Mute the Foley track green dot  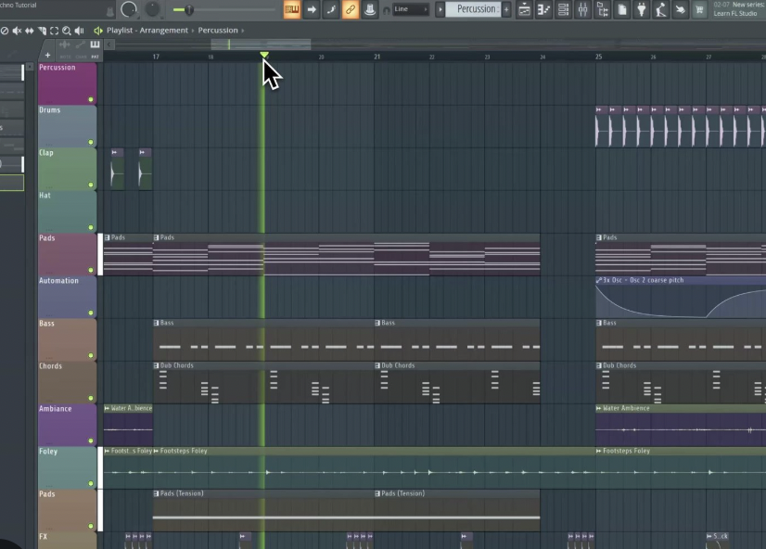click(90, 483)
